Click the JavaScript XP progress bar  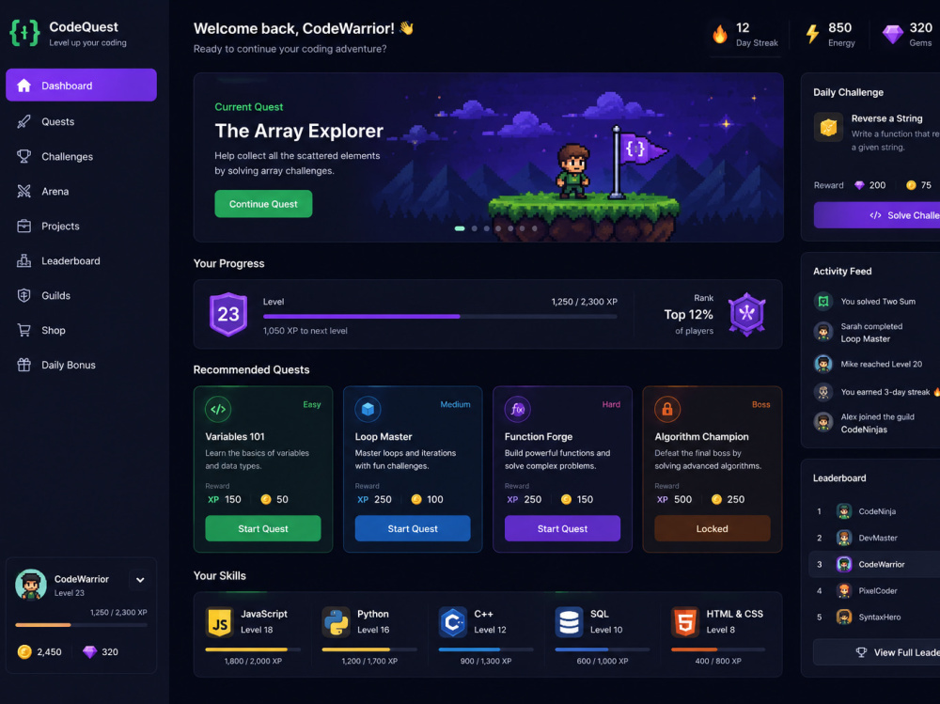[x=253, y=649]
